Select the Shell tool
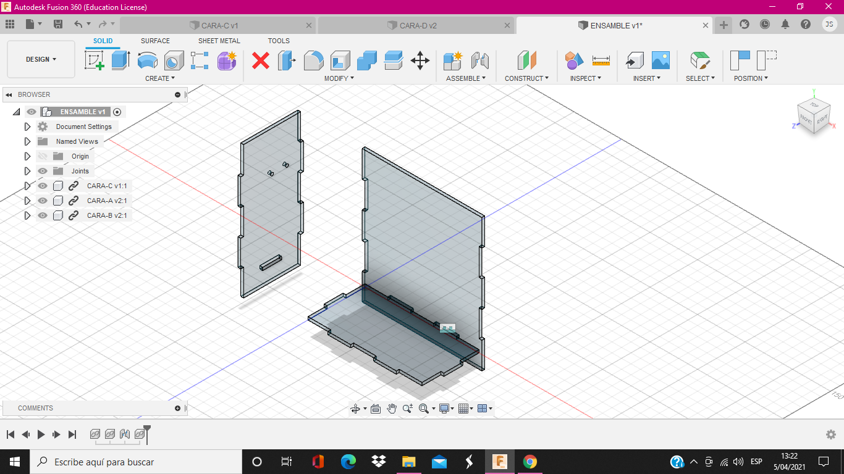The width and height of the screenshot is (844, 474). [340, 60]
